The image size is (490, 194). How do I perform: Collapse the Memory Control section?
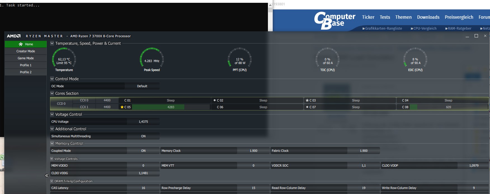click(52, 143)
